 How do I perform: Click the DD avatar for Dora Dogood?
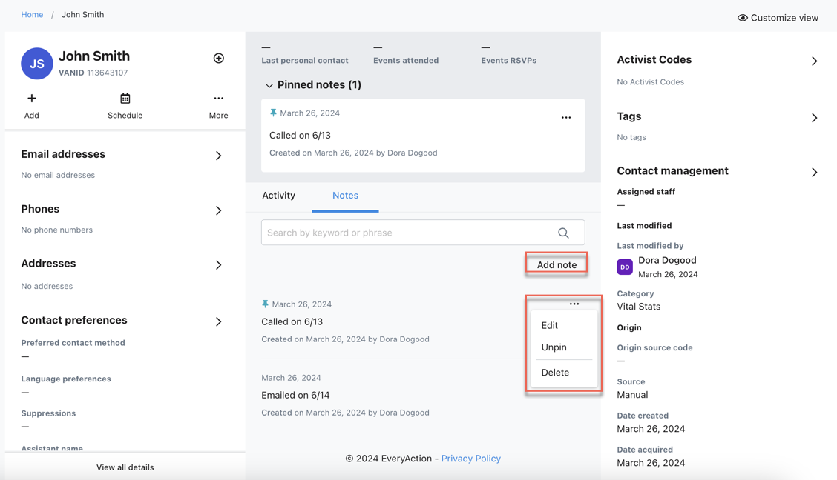(x=625, y=267)
